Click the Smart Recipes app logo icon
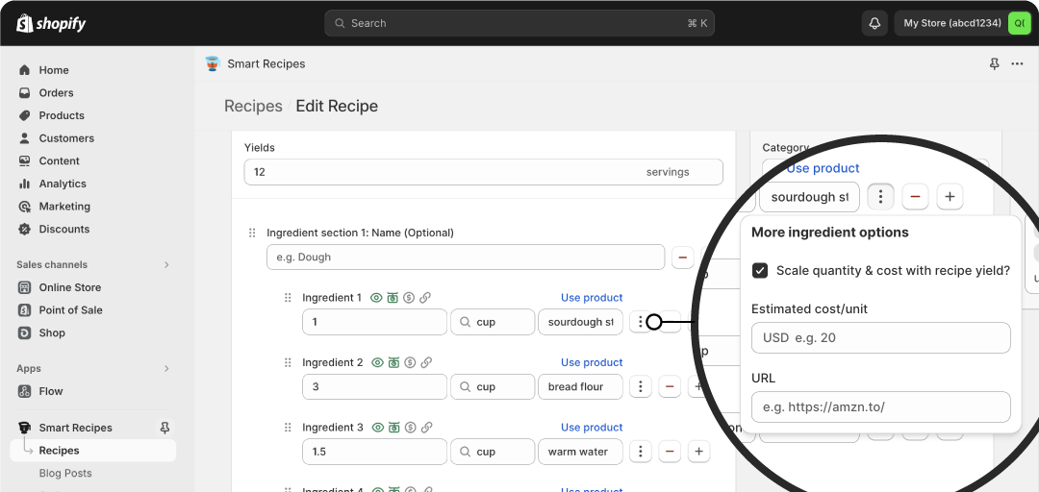 click(212, 63)
